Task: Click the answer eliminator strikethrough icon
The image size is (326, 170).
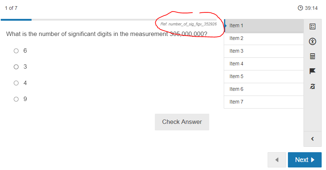Action: point(312,86)
